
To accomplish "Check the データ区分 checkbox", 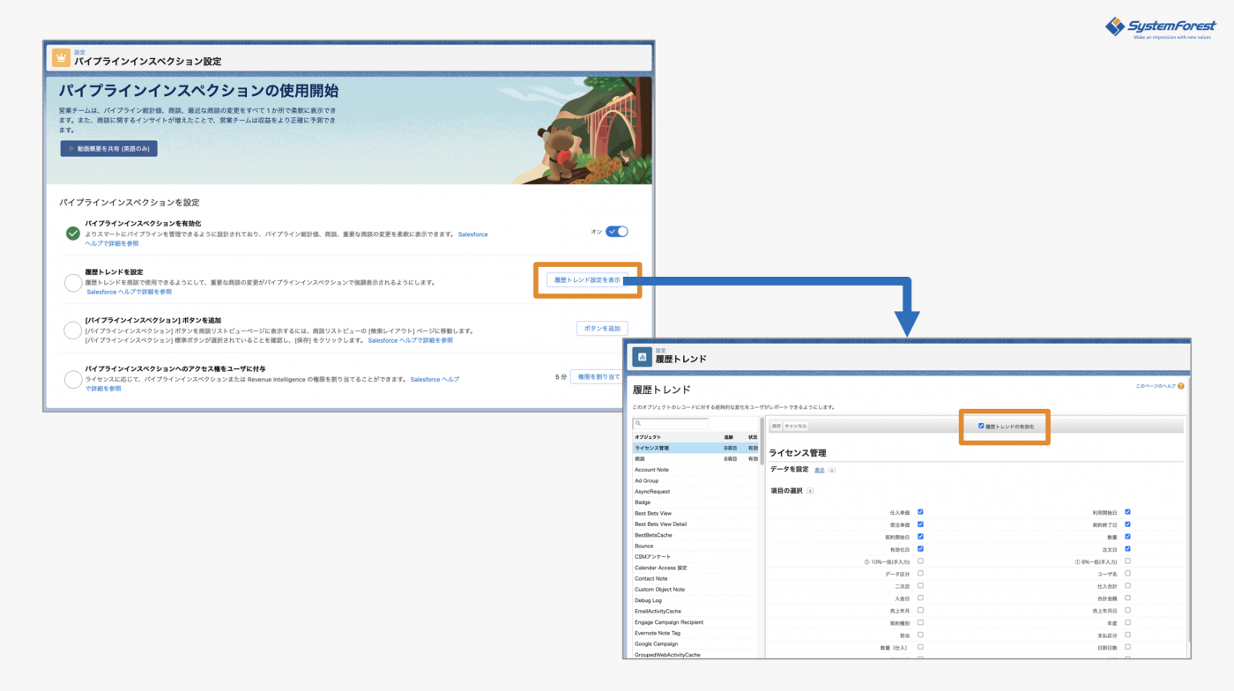I will (920, 573).
